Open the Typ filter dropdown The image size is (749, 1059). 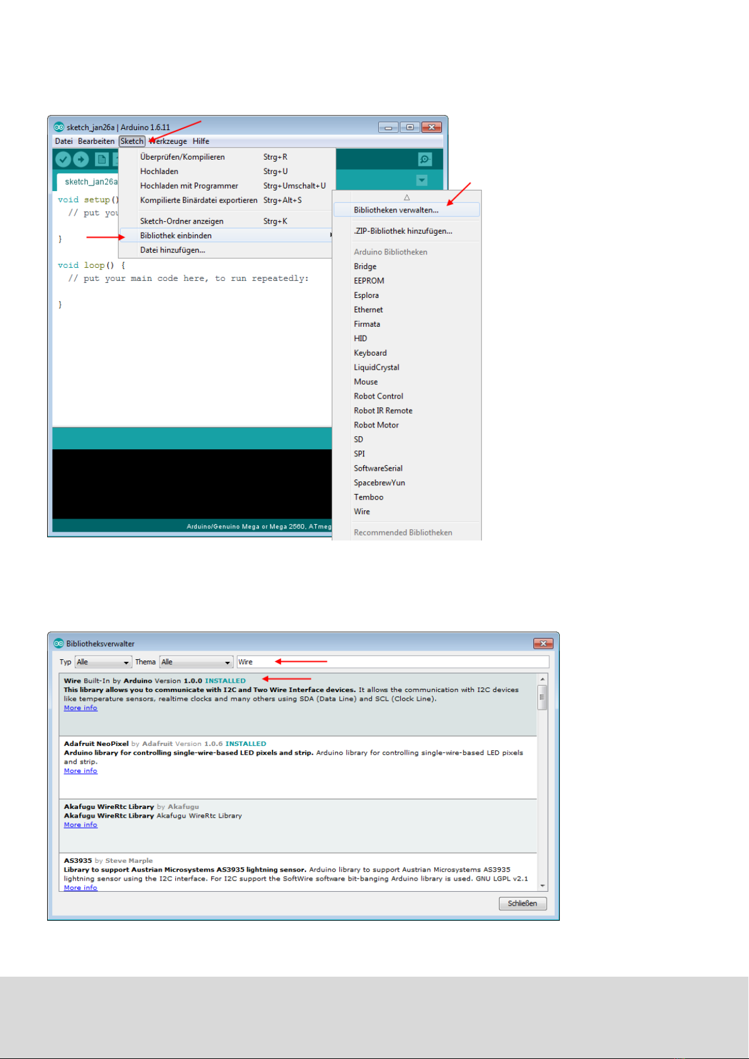[x=103, y=662]
